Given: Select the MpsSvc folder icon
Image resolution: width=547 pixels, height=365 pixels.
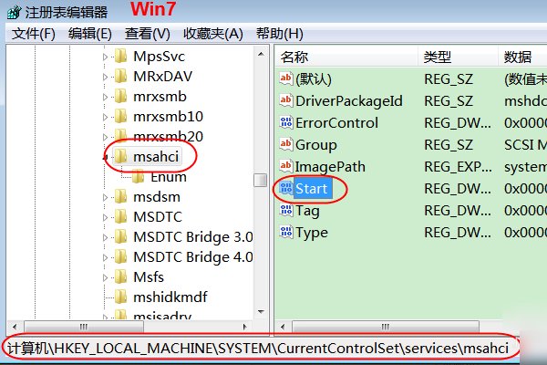Looking at the screenshot, I should click(x=120, y=56).
